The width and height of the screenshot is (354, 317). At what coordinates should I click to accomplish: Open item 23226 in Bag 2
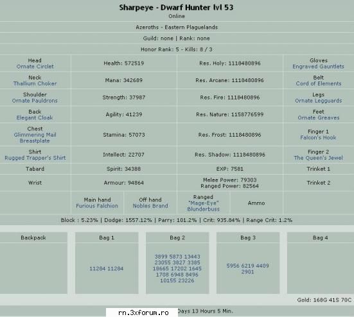[x=186, y=280]
